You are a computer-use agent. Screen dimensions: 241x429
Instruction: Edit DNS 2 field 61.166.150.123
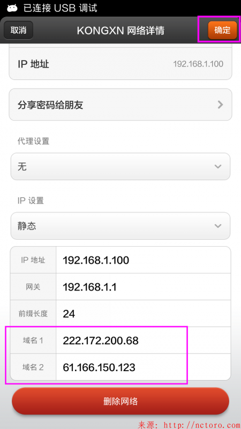click(143, 367)
